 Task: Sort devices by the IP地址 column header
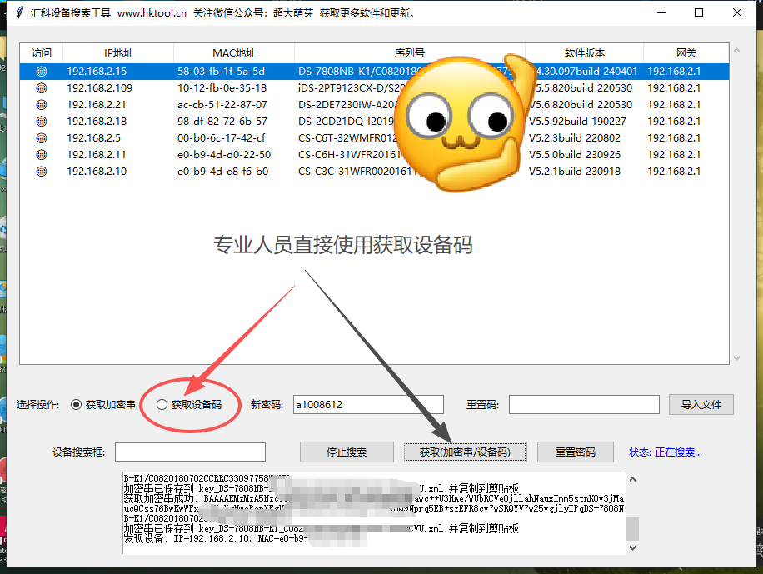tap(117, 52)
